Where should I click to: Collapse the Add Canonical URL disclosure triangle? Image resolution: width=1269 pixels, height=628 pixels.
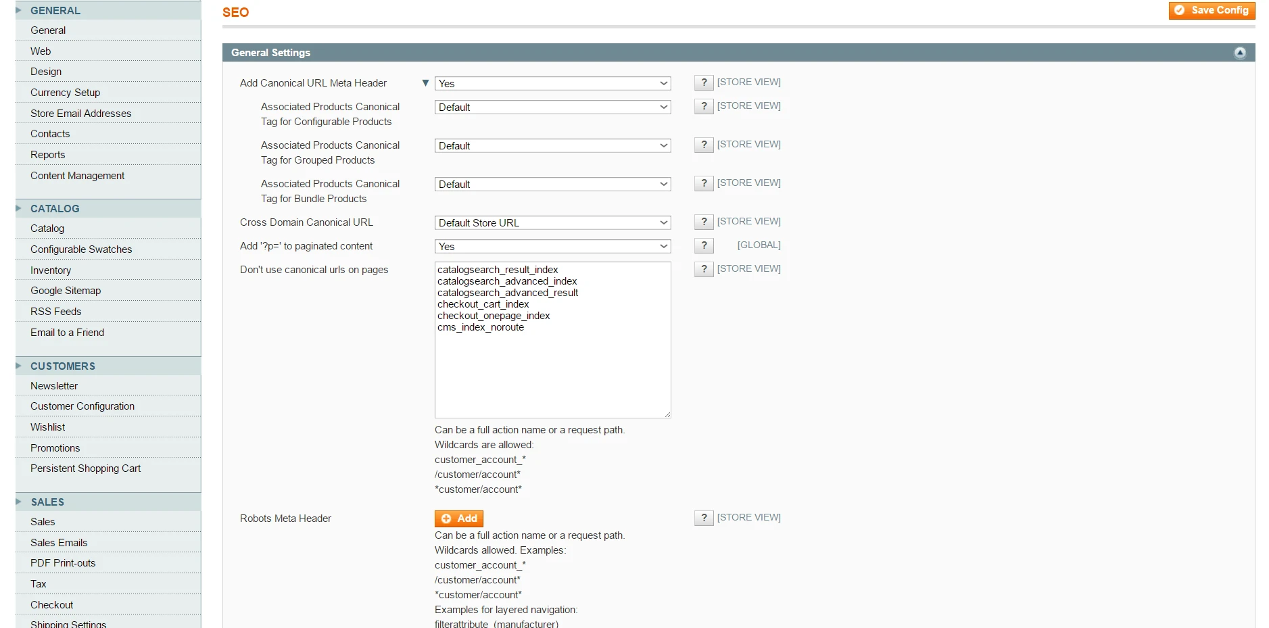[x=425, y=82]
